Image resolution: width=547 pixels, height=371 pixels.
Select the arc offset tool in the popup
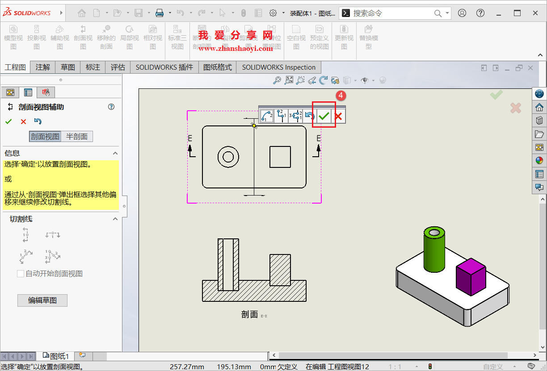(x=267, y=116)
